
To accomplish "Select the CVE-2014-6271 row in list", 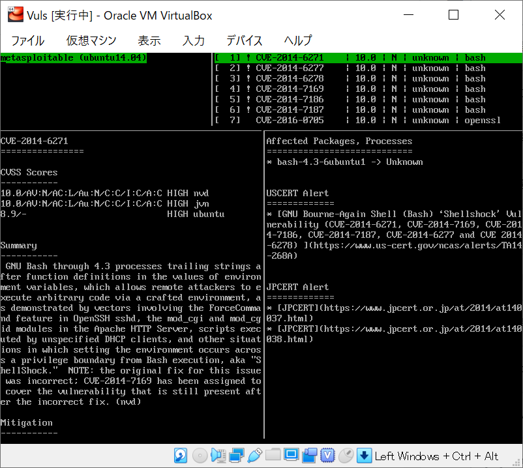I will click(368, 57).
